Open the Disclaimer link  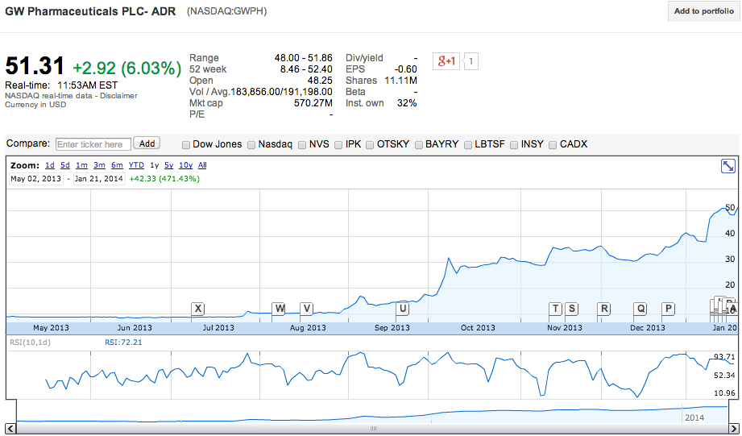(x=118, y=96)
